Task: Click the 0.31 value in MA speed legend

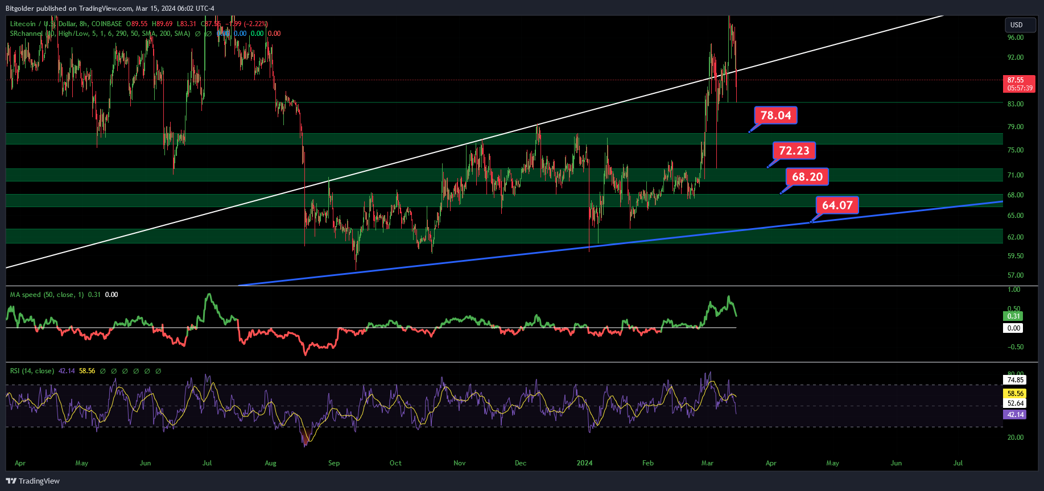Action: point(94,295)
